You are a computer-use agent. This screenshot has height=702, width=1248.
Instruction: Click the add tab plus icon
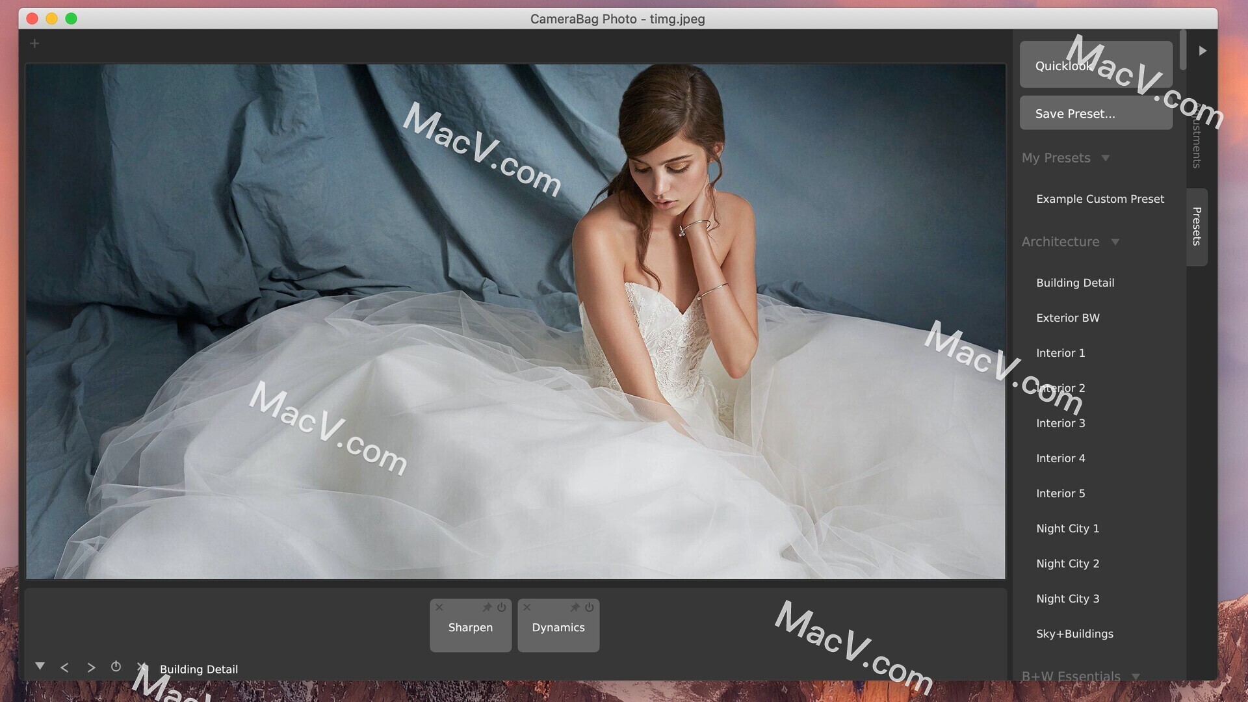(x=34, y=44)
